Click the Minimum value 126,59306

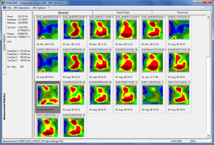coord(22,23)
